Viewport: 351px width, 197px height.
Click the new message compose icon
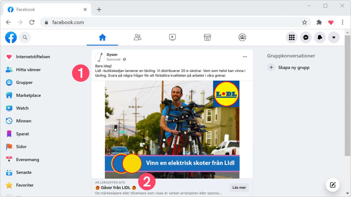[333, 185]
